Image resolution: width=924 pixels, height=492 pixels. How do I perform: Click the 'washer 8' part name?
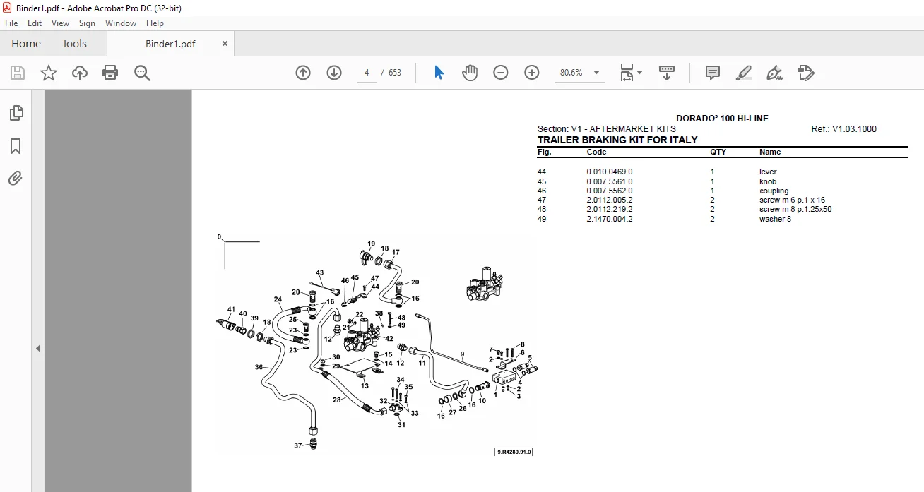[x=775, y=219]
